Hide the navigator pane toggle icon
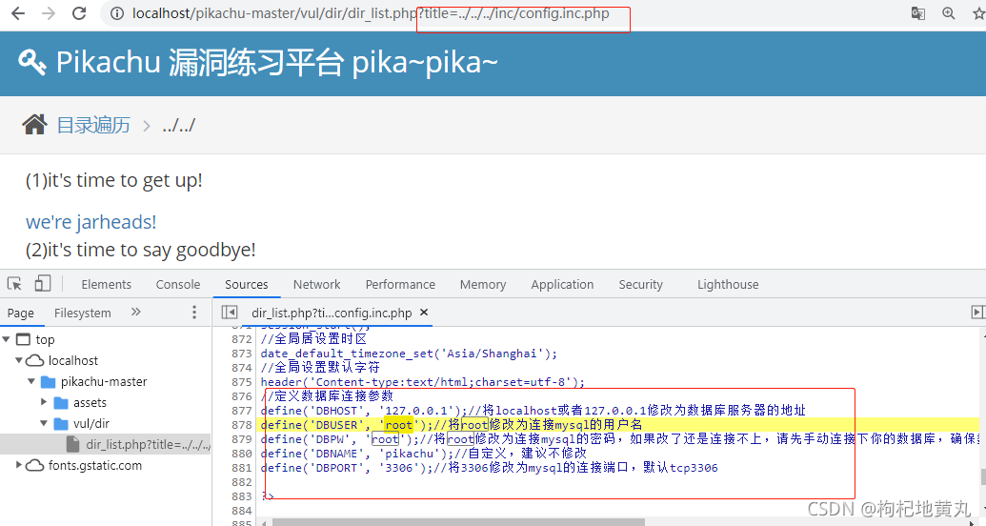The width and height of the screenshot is (986, 526). (x=230, y=313)
